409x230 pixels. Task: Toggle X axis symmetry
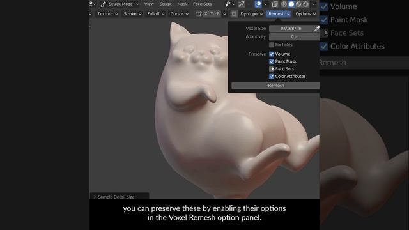(206, 14)
